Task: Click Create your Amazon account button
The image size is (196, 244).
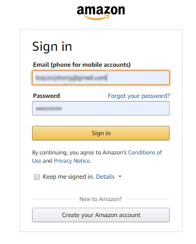Action: pyautogui.click(x=101, y=215)
